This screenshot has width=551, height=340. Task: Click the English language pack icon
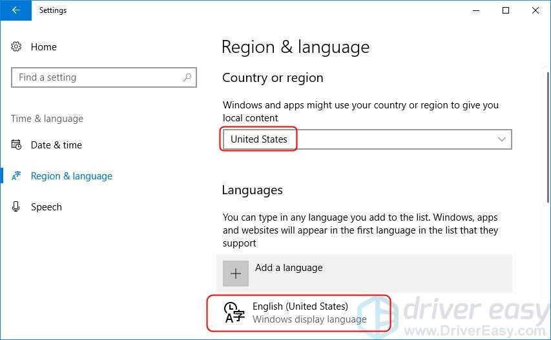coord(234,312)
